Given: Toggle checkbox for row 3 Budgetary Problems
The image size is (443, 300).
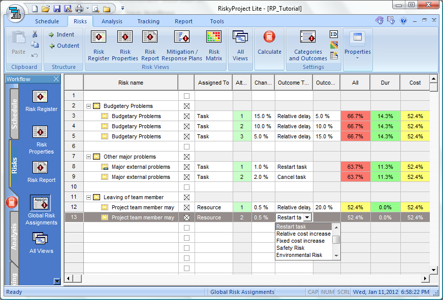Looking at the screenshot, I should coord(186,117).
